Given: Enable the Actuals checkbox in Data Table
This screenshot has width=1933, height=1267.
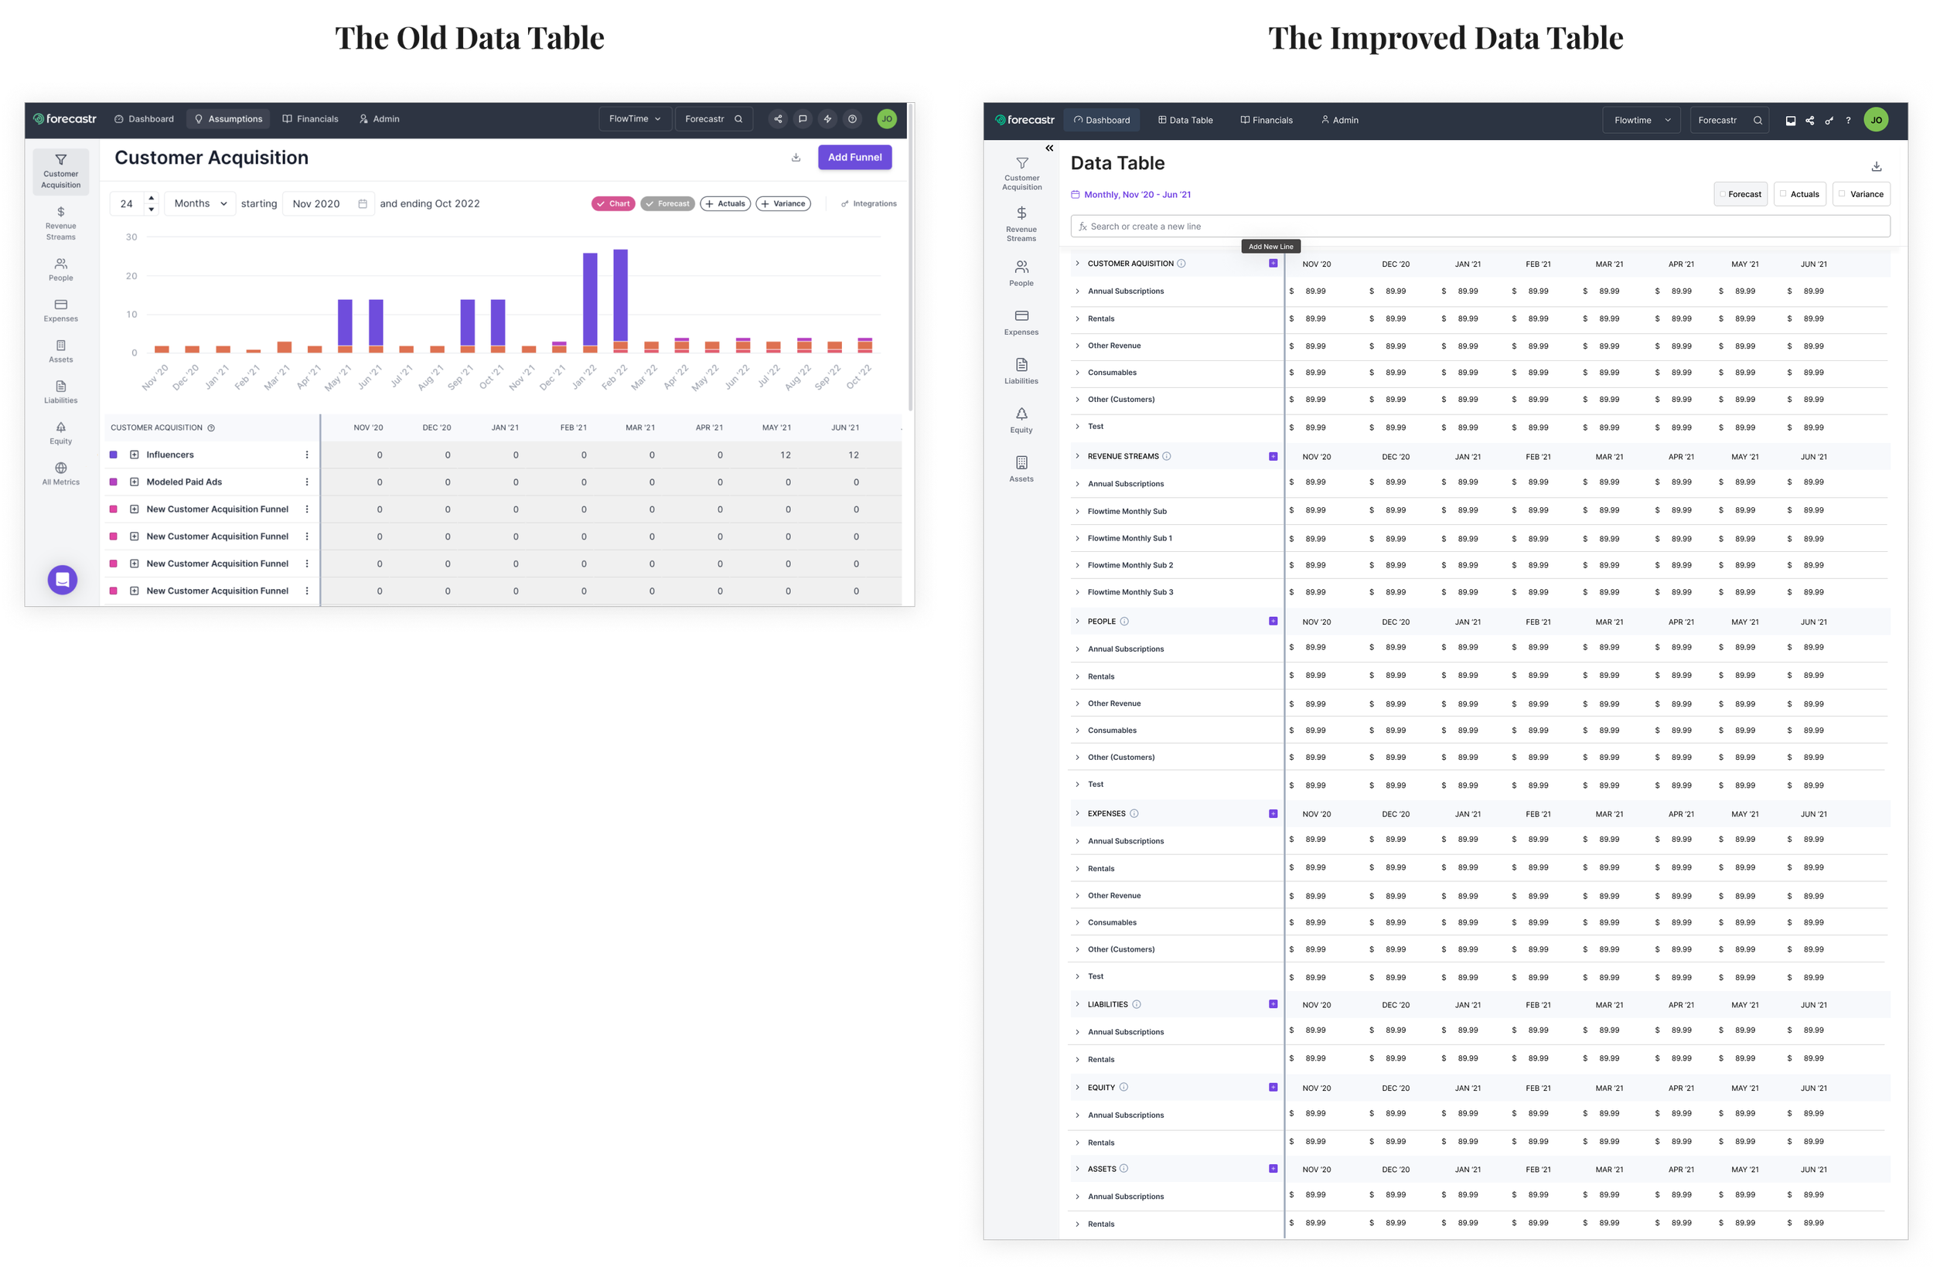Looking at the screenshot, I should [1784, 194].
